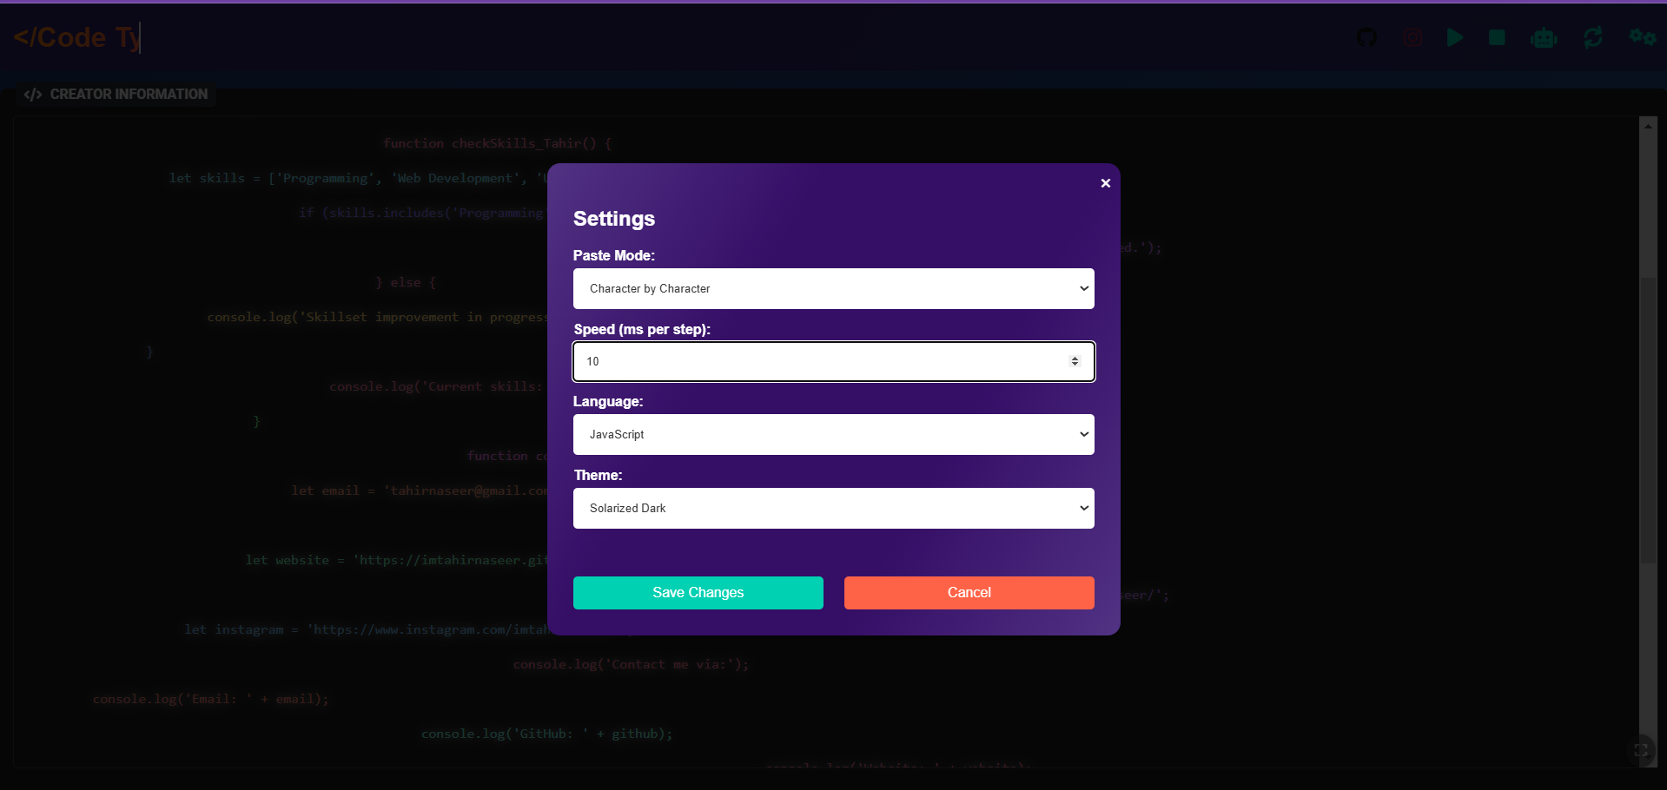Cancel the settings dialog
The width and height of the screenshot is (1667, 790).
(969, 592)
